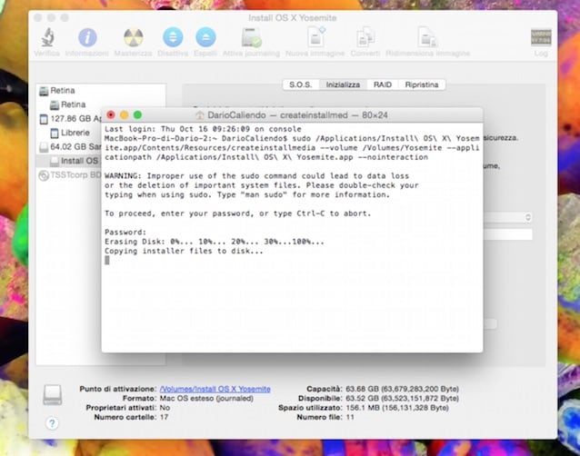Select the Install OS volume in sidebar

pyautogui.click(x=69, y=161)
